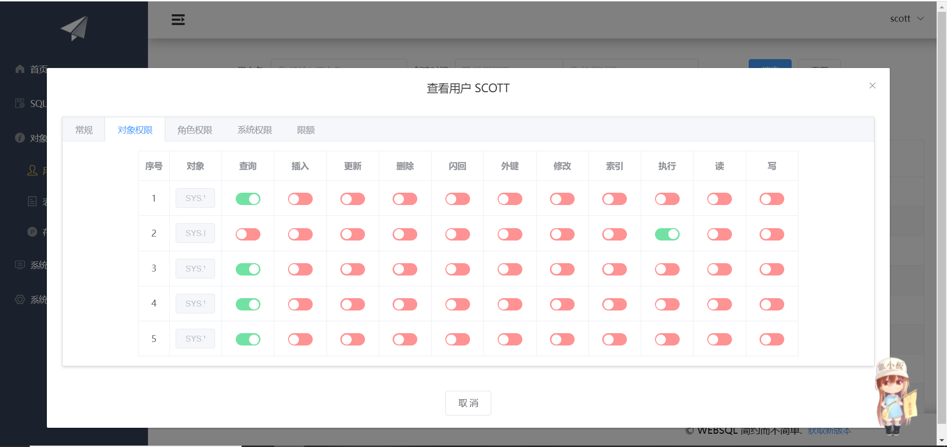The width and height of the screenshot is (947, 447).
Task: Click the 取消 cancel button
Action: click(468, 403)
